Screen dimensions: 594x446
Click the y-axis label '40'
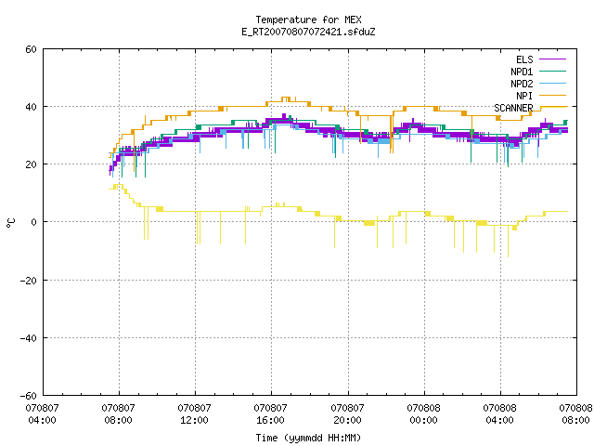pyautogui.click(x=31, y=107)
